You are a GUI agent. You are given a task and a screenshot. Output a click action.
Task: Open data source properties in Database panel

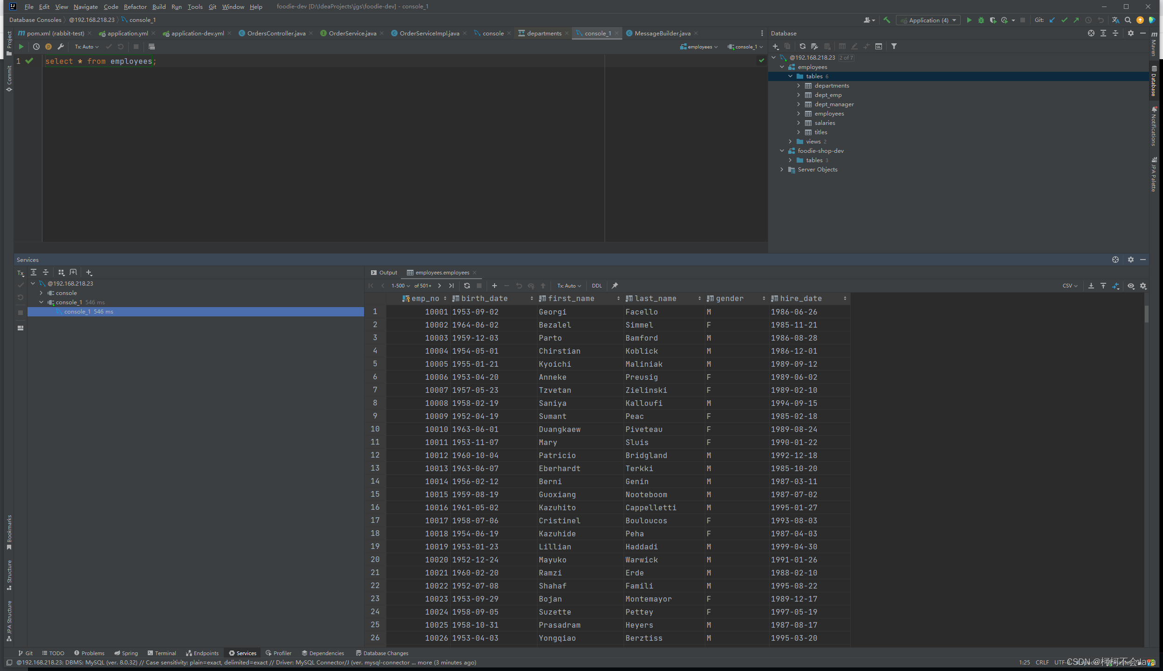pos(814,46)
